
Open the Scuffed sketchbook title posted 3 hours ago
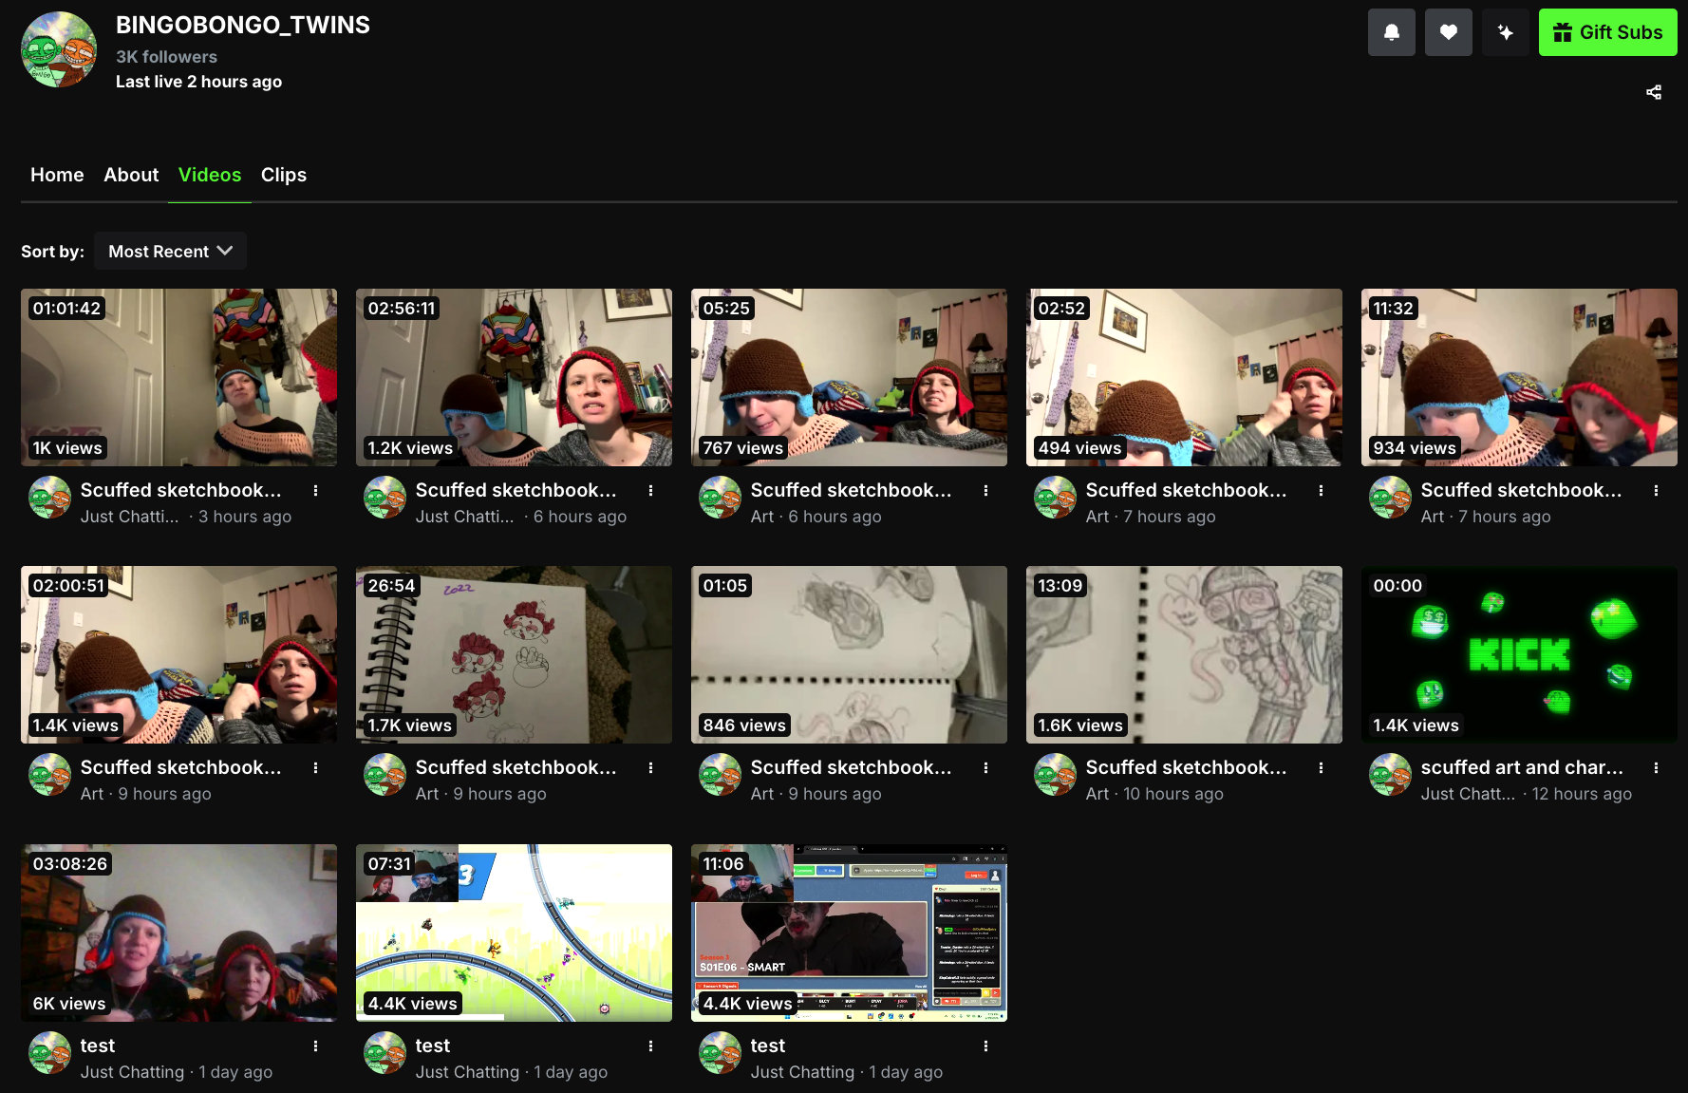pyautogui.click(x=181, y=490)
